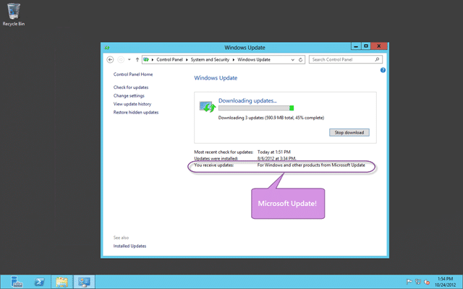Screen dimensions: 463x289
Task: Open Action Center flag in tray
Action: (x=409, y=282)
